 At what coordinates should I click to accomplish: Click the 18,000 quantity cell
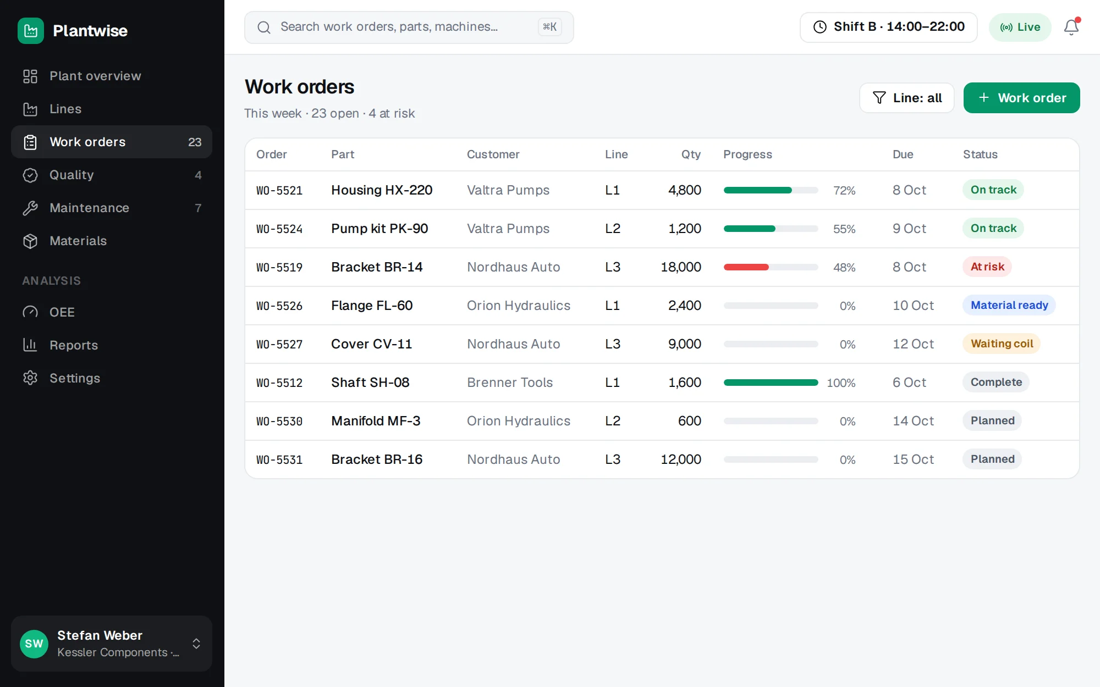(681, 267)
